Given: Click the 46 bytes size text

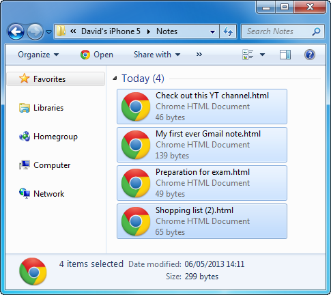Looking at the screenshot, I should [170, 117].
